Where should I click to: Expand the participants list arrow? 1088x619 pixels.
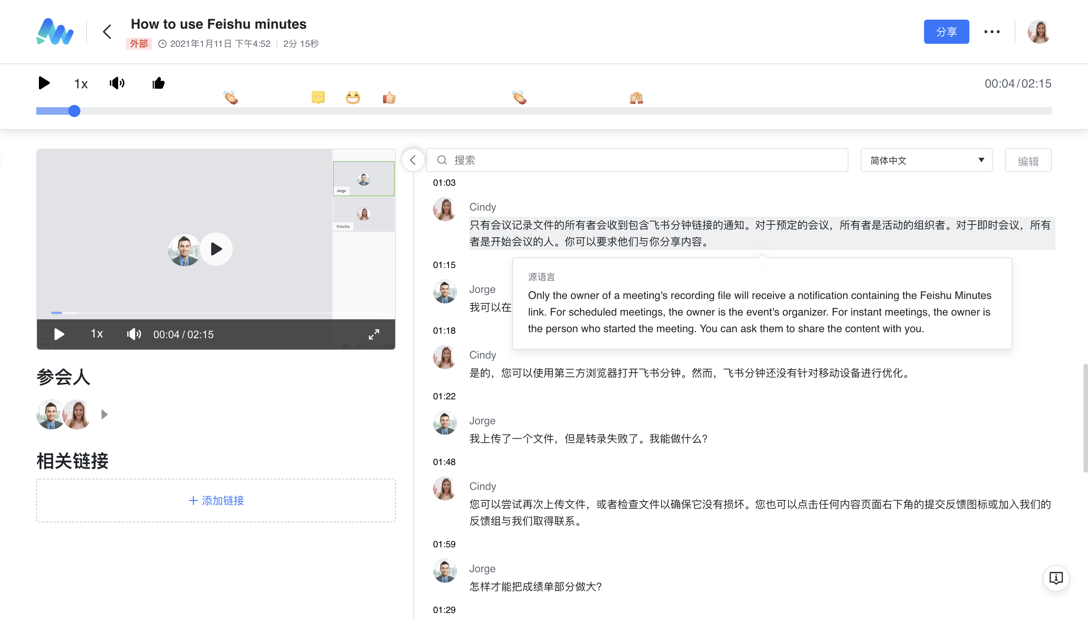point(104,414)
